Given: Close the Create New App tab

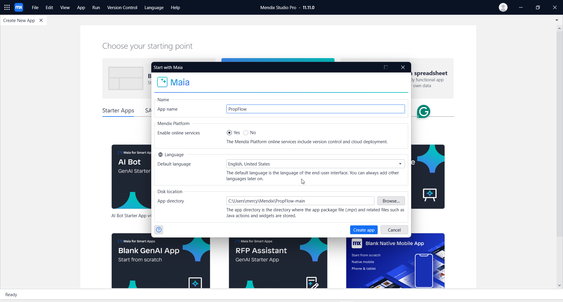Looking at the screenshot, I should click(41, 20).
